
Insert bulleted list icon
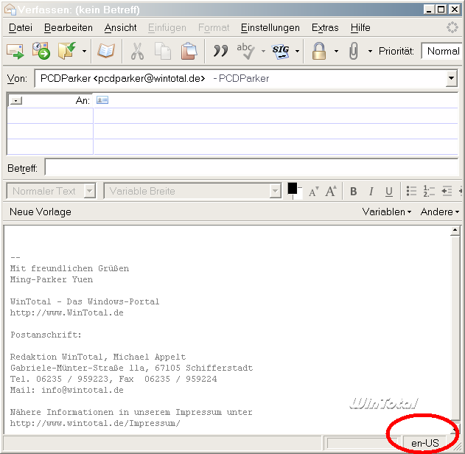coord(411,192)
